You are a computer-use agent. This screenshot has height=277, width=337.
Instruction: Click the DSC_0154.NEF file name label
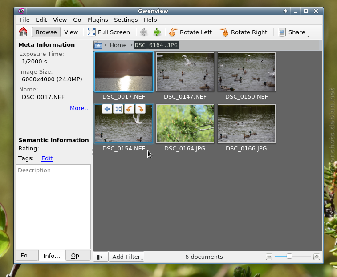[x=124, y=148]
